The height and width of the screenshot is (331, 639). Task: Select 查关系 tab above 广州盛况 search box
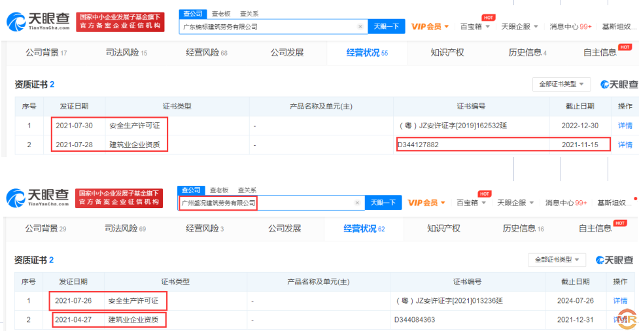pos(247,190)
